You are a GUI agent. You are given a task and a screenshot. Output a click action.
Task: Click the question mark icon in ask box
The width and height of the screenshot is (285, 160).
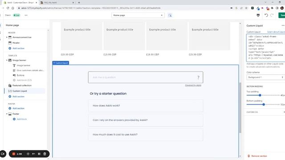point(198,77)
